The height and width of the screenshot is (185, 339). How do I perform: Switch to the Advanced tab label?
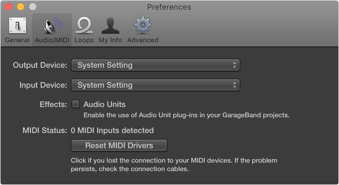[x=143, y=40]
